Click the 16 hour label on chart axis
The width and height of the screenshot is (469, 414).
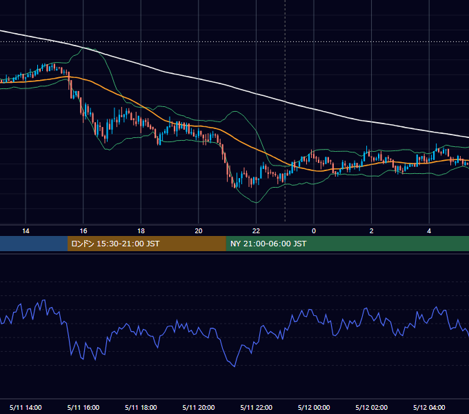tap(83, 231)
